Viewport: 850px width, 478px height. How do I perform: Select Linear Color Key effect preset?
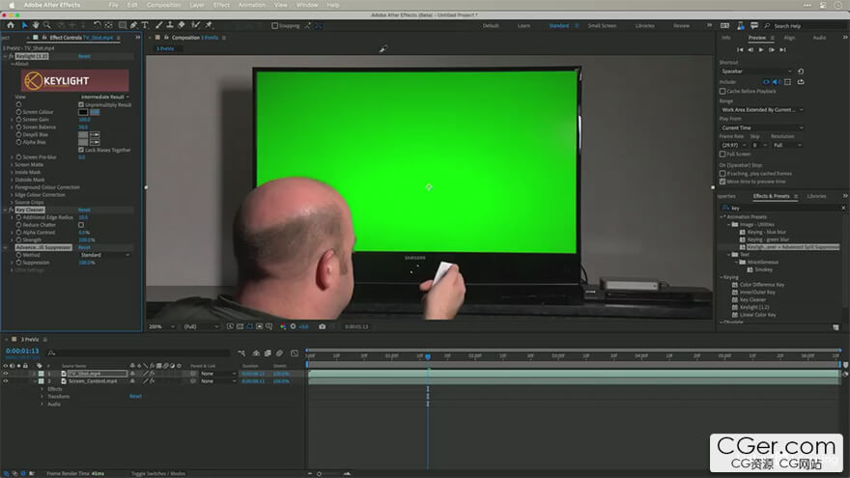(756, 315)
